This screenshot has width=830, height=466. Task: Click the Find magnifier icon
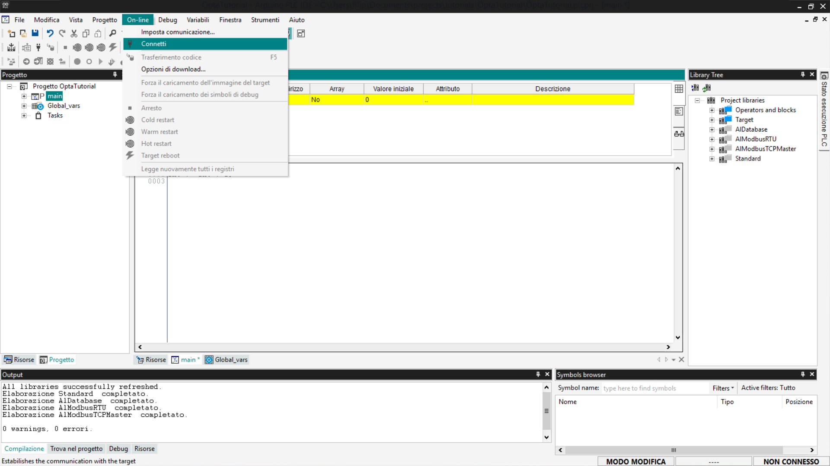pos(112,33)
